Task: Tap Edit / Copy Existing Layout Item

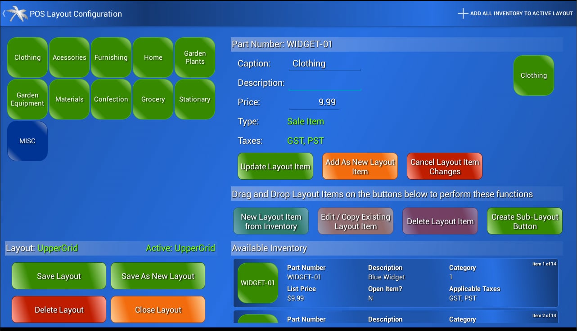Action: tap(356, 221)
